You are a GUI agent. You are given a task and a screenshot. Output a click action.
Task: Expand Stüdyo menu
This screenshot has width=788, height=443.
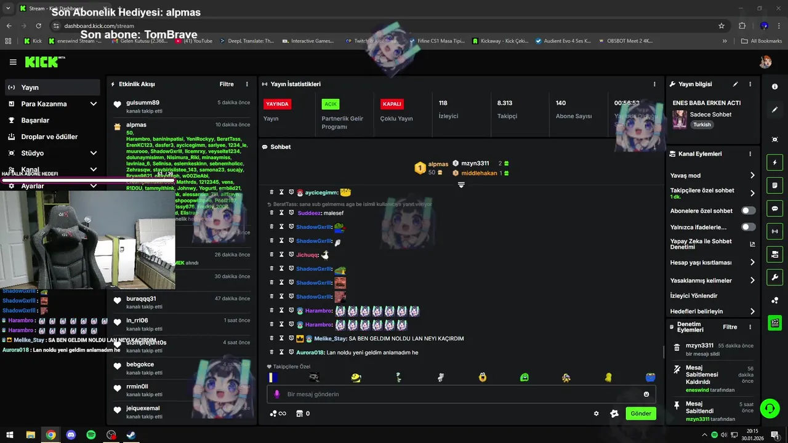94,153
